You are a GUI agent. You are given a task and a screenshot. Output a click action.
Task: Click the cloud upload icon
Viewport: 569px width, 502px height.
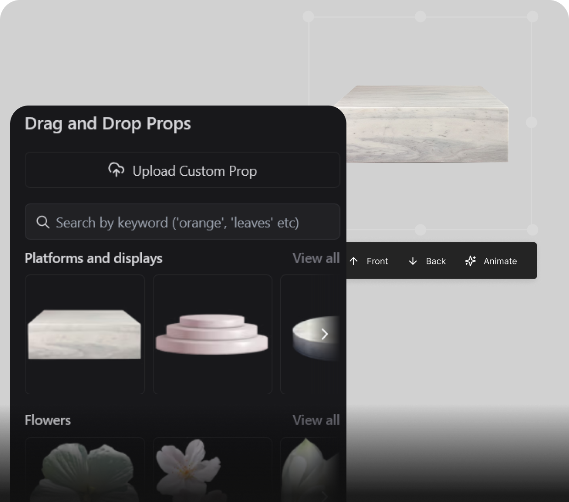(x=116, y=170)
